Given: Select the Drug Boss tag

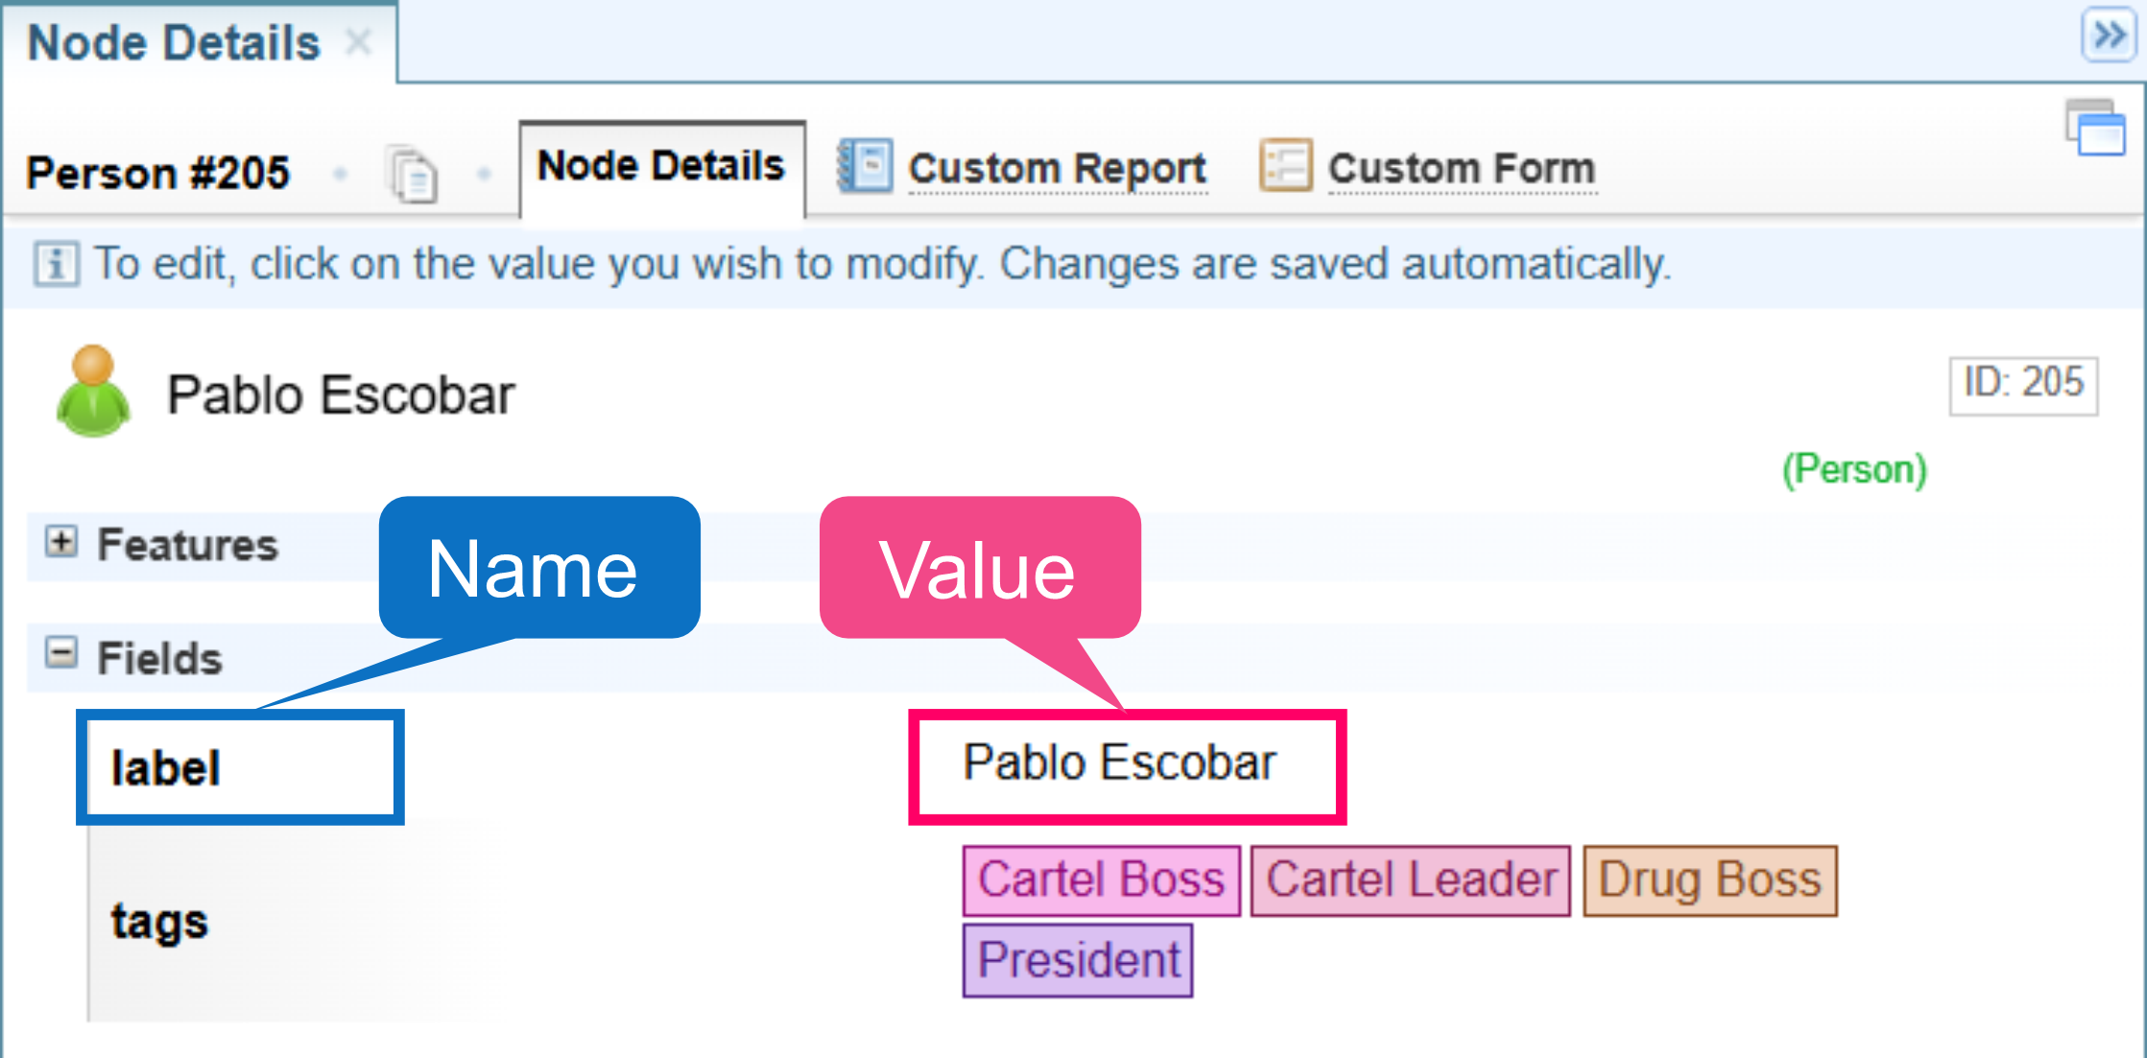Looking at the screenshot, I should [1709, 880].
